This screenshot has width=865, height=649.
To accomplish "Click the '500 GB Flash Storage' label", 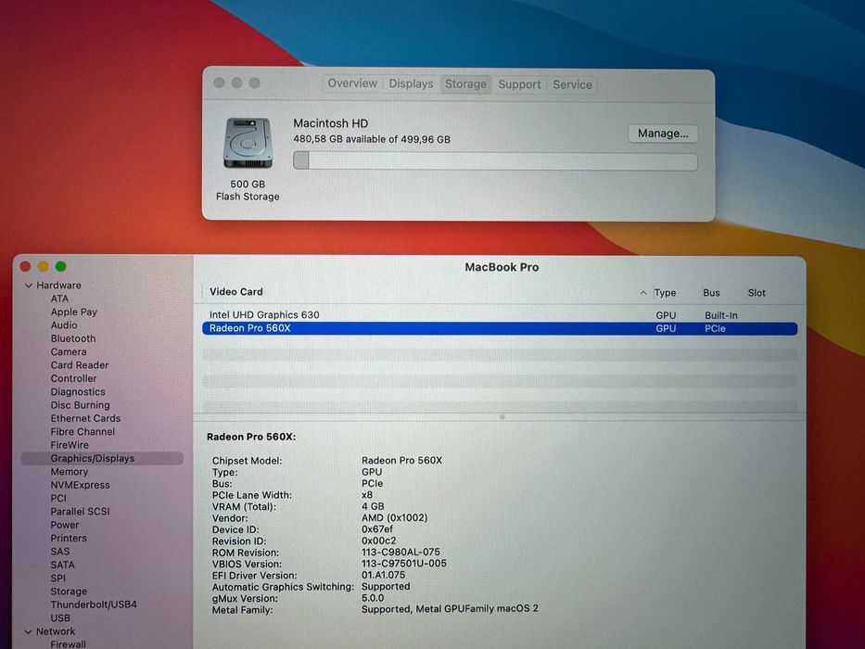I will click(x=248, y=190).
